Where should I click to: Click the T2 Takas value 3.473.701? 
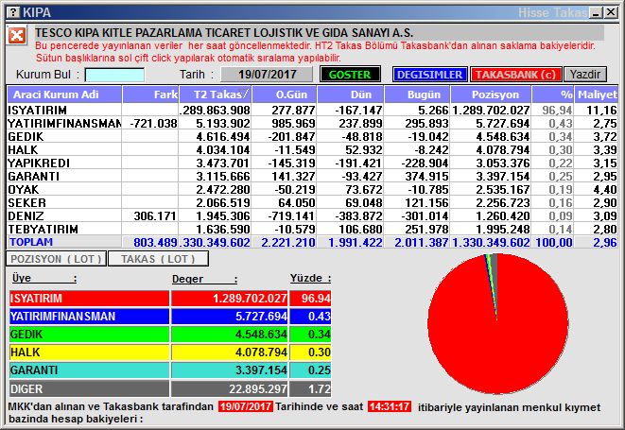click(x=222, y=163)
